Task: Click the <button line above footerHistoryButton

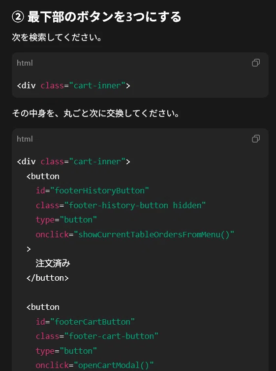Action: coord(43,176)
